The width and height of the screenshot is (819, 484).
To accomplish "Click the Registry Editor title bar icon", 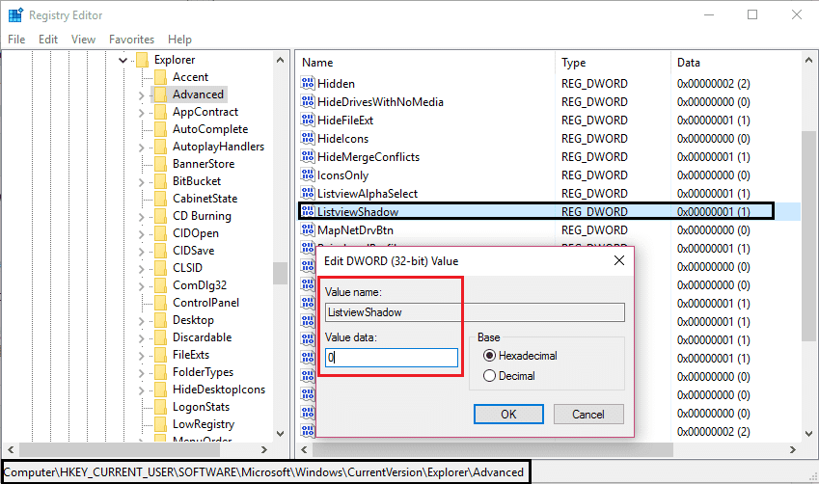I will (15, 15).
